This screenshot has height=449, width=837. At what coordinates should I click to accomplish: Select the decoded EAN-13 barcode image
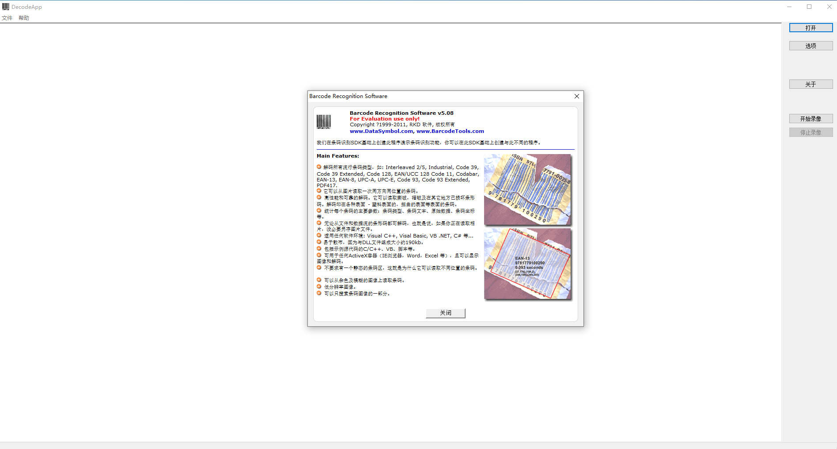[x=527, y=264]
